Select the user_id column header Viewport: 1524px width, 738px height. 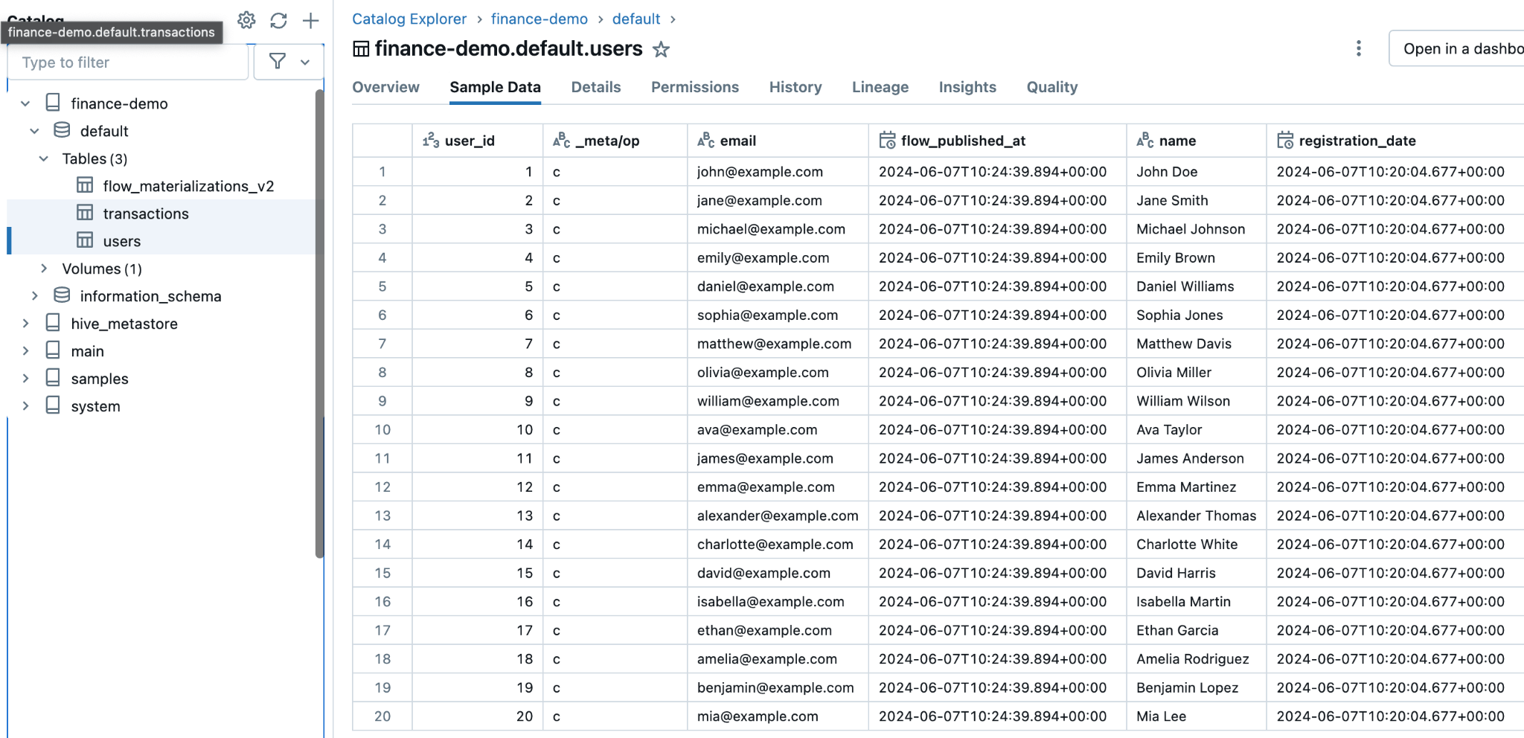477,141
